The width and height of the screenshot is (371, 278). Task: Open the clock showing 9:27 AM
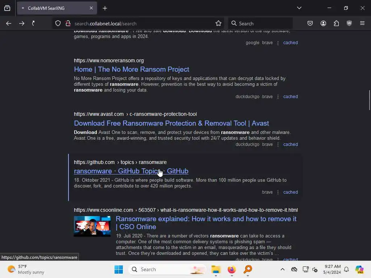(332, 269)
